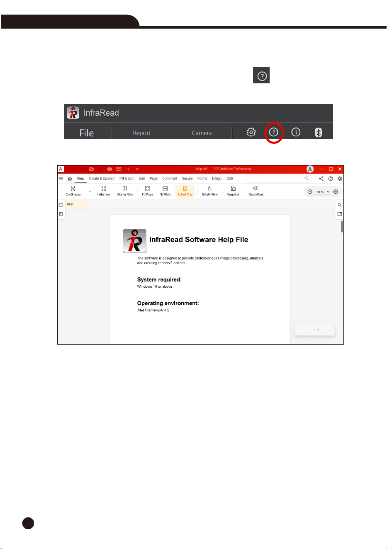
Task: Click the 'InfraRead Software Help File' heading
Action: 199,240
